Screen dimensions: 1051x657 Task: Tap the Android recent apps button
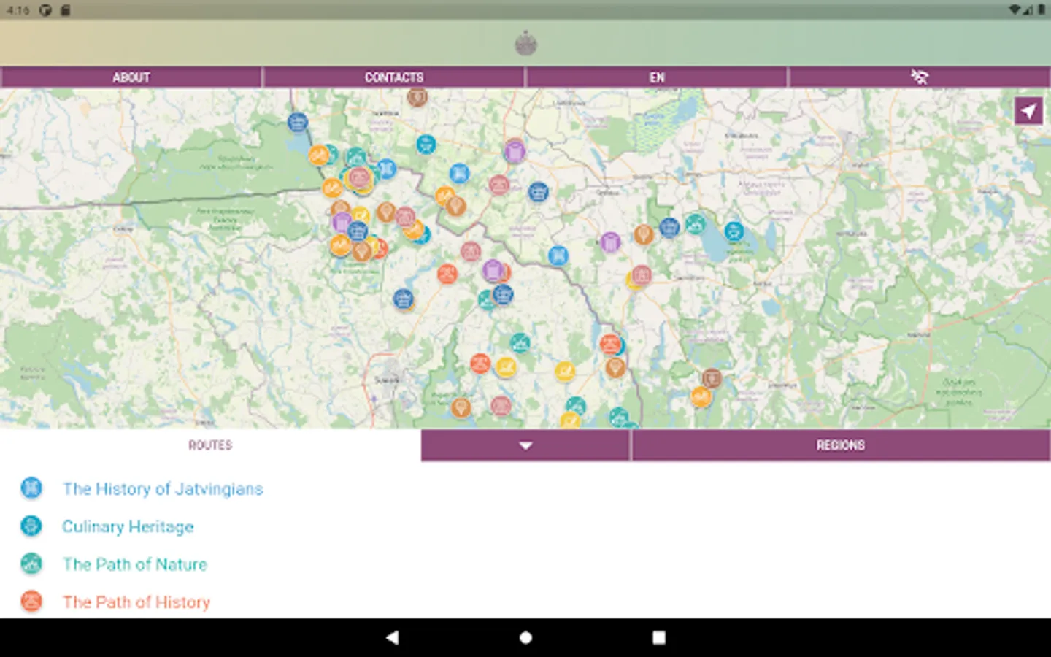(658, 637)
